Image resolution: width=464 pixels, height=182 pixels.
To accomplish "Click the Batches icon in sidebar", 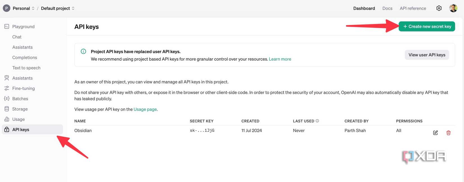I will 7,99.
